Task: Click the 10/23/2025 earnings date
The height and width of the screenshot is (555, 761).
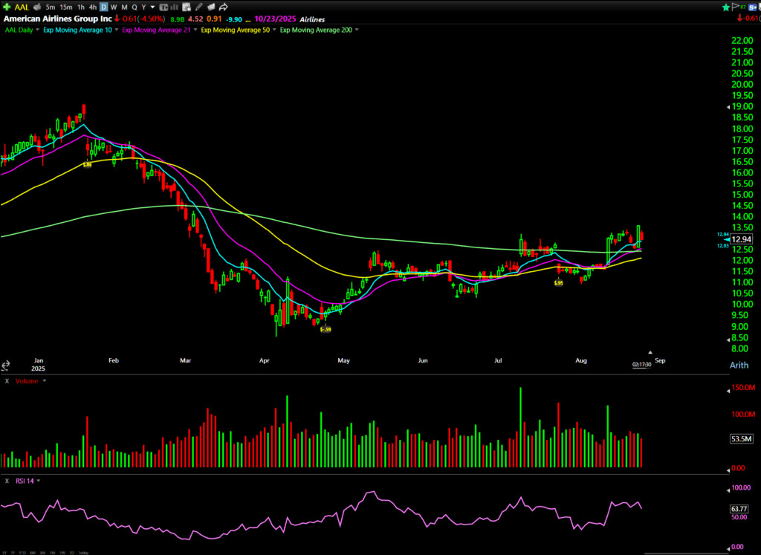Action: [x=275, y=19]
